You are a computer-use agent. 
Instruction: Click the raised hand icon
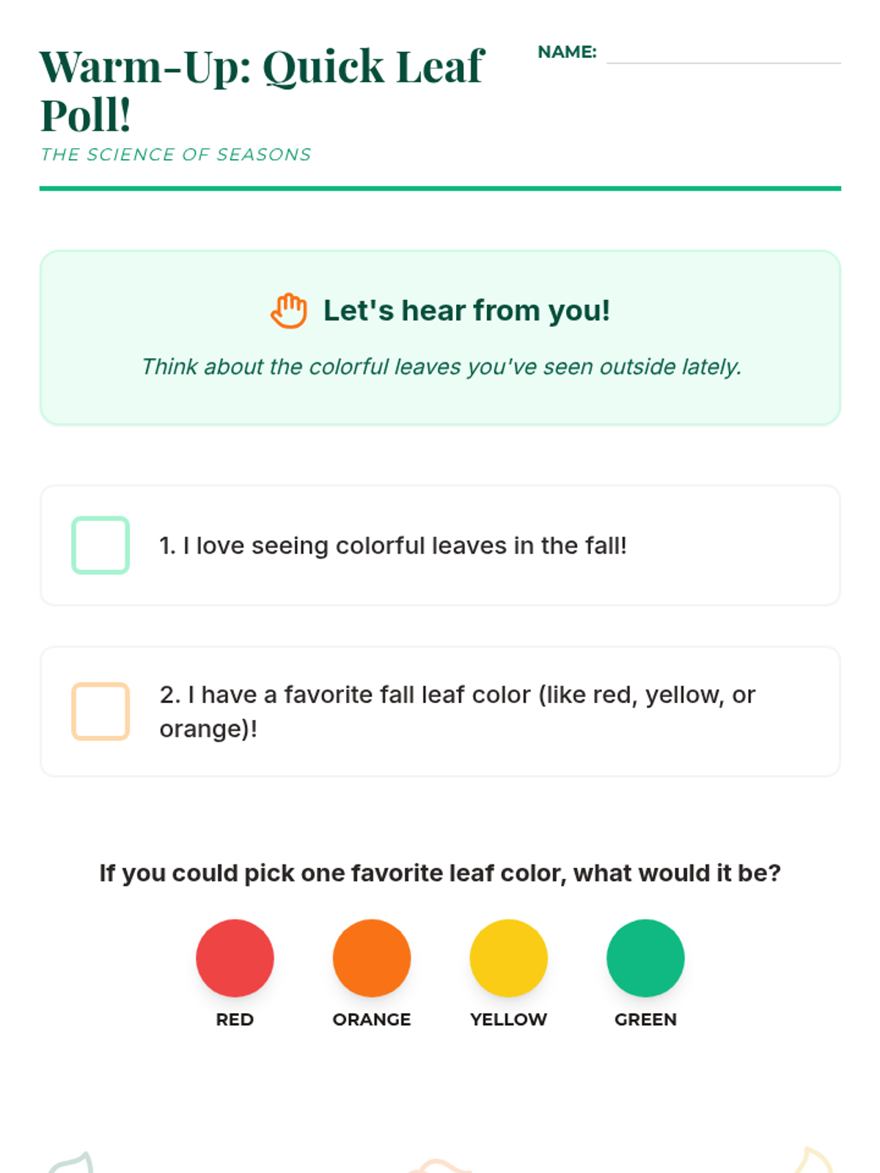click(x=288, y=311)
